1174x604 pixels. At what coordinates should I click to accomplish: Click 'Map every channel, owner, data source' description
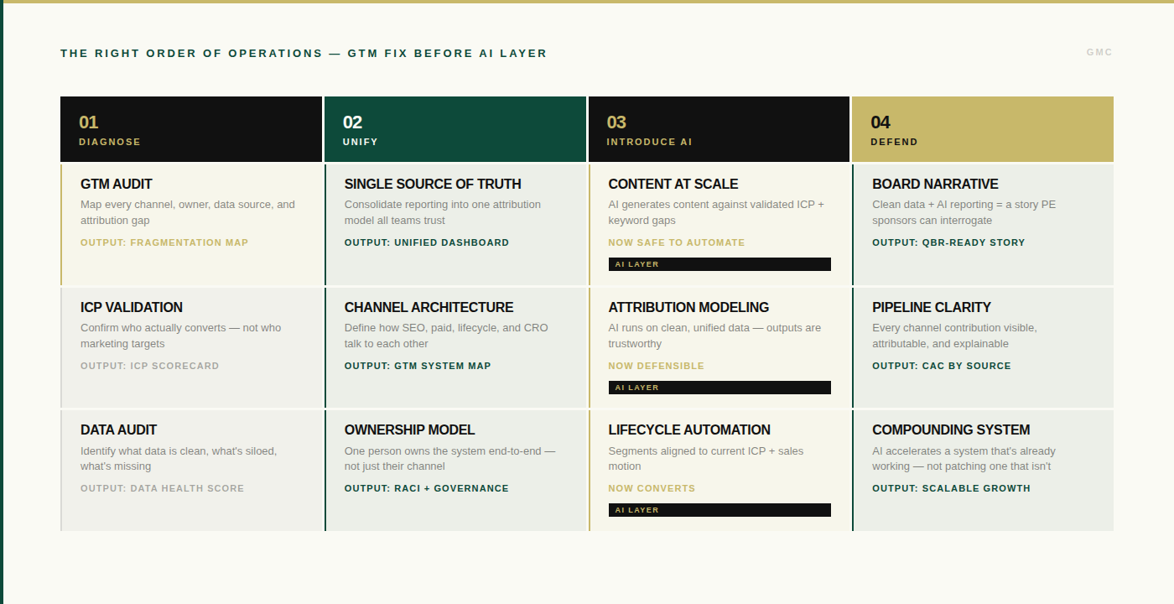pyautogui.click(x=188, y=212)
